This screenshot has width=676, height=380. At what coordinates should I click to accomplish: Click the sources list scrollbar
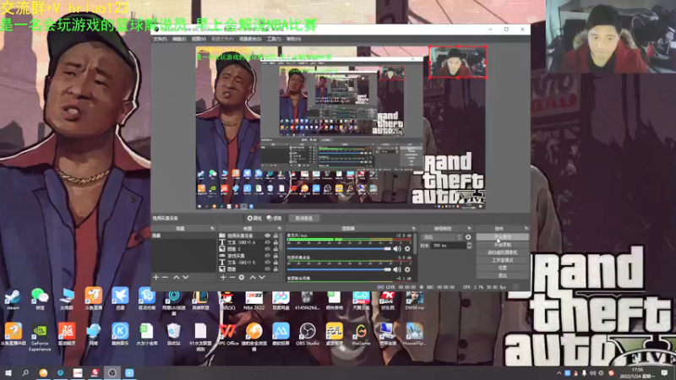pyautogui.click(x=281, y=242)
